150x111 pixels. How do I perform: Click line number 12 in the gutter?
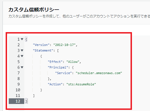click(18, 101)
